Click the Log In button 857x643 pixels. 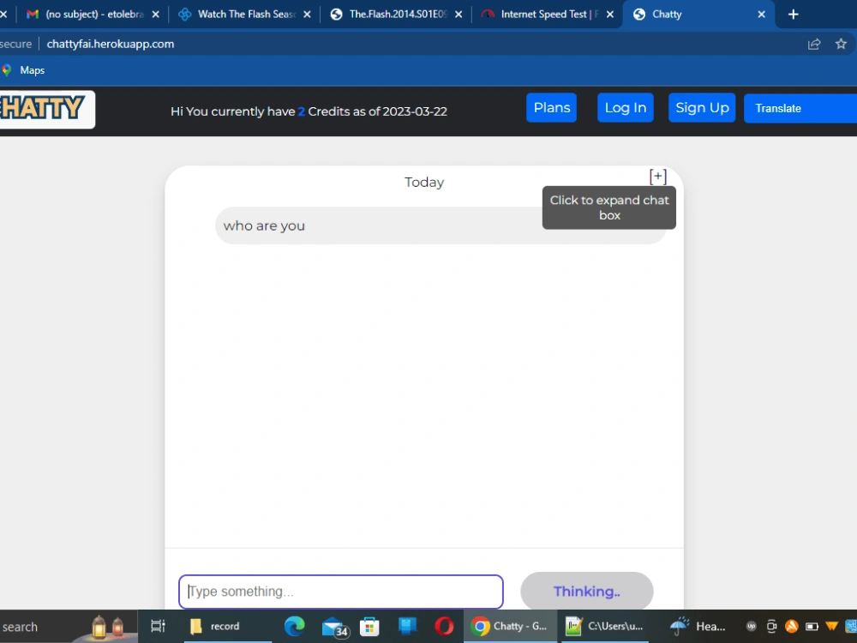point(626,108)
